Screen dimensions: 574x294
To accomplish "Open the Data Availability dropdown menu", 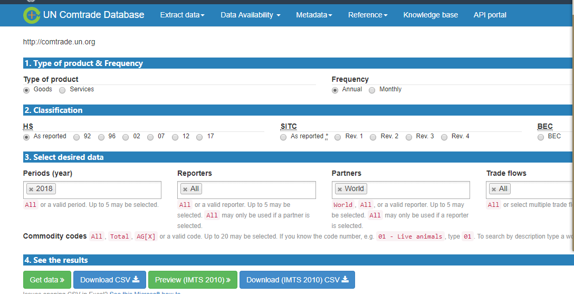I will 251,15.
